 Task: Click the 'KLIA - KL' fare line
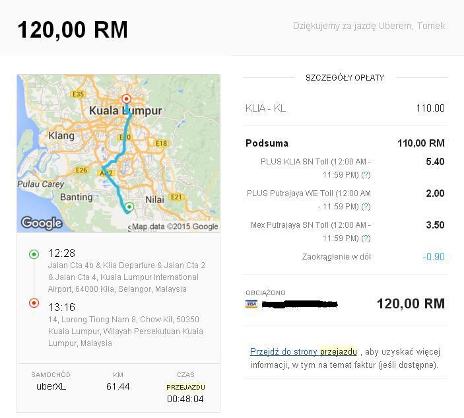[x=266, y=108]
